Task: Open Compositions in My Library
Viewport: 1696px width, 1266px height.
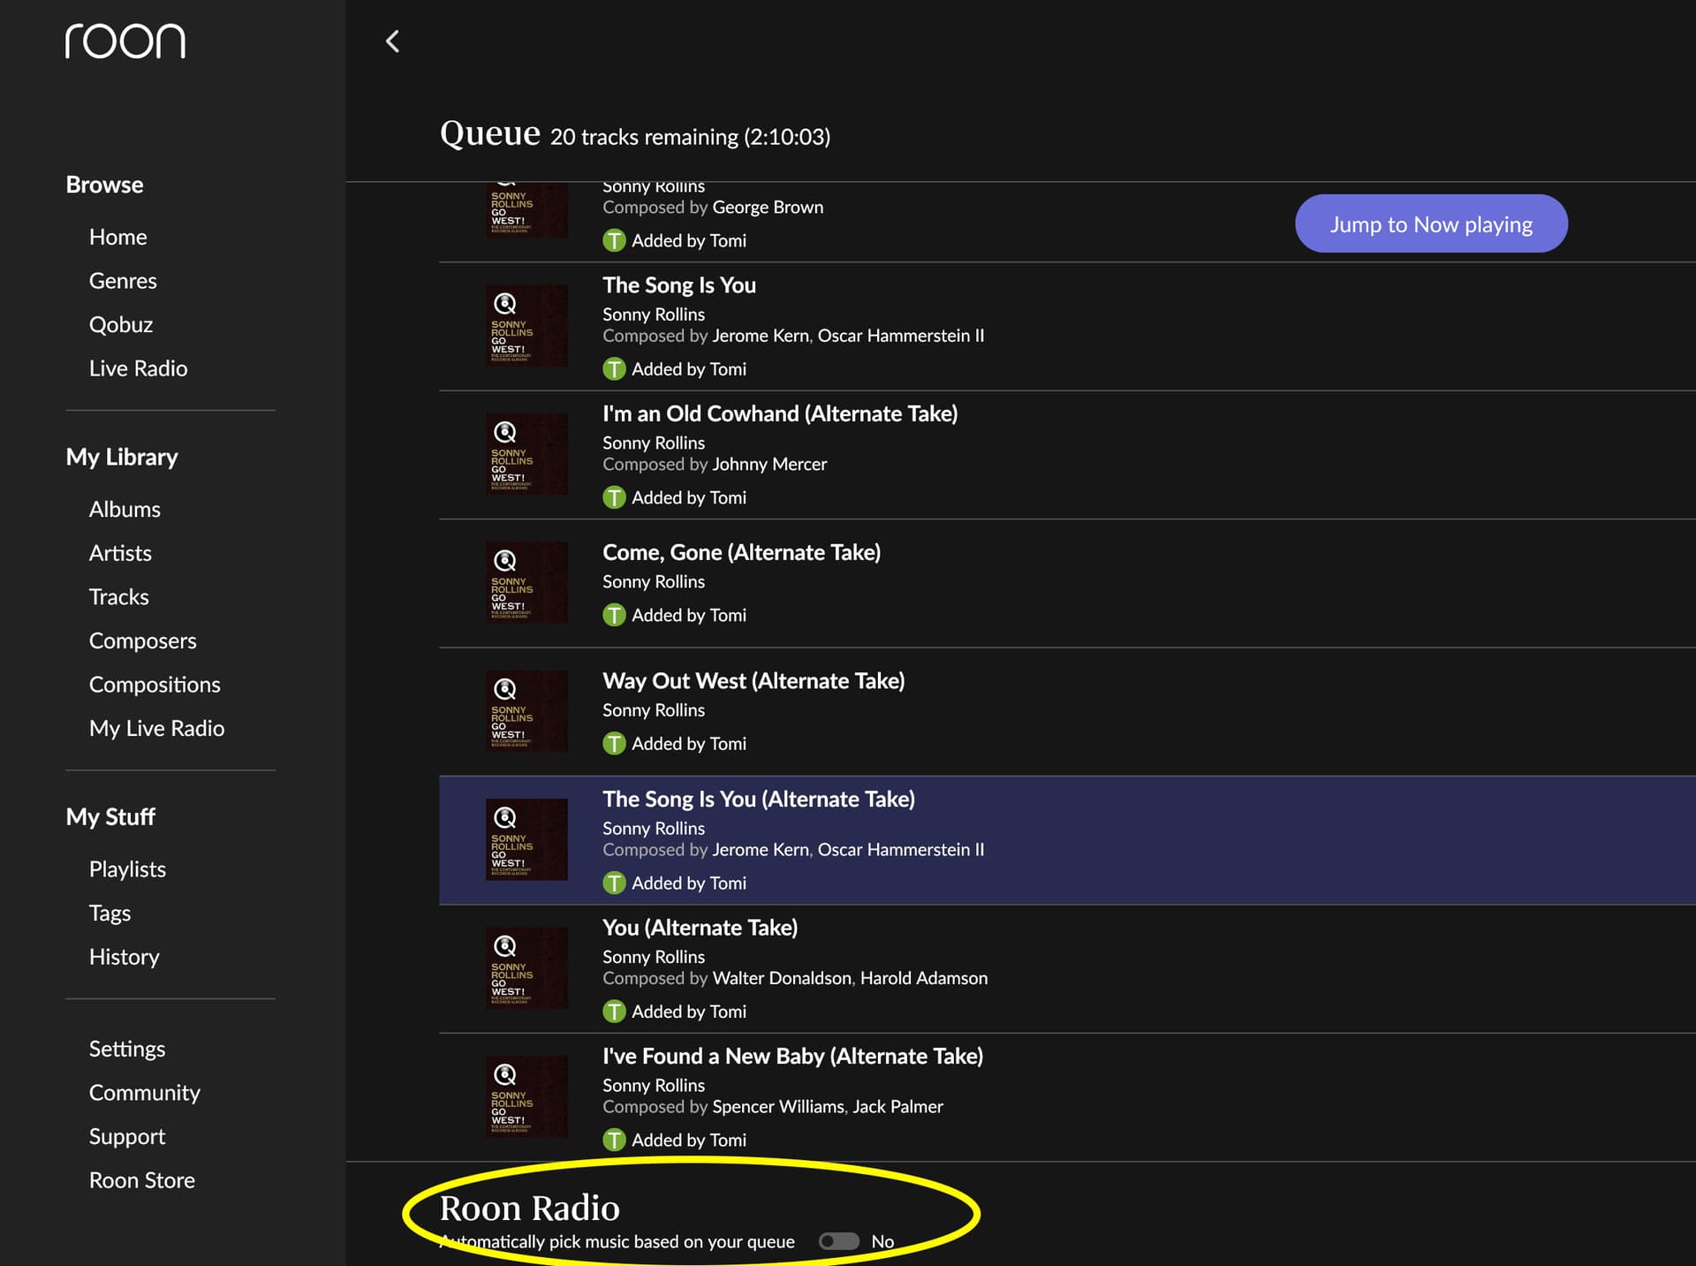Action: 155,684
